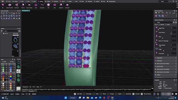Viewport: 178px width, 100px height.
Task: Open the Curve menu tab
Action: click(9, 1)
